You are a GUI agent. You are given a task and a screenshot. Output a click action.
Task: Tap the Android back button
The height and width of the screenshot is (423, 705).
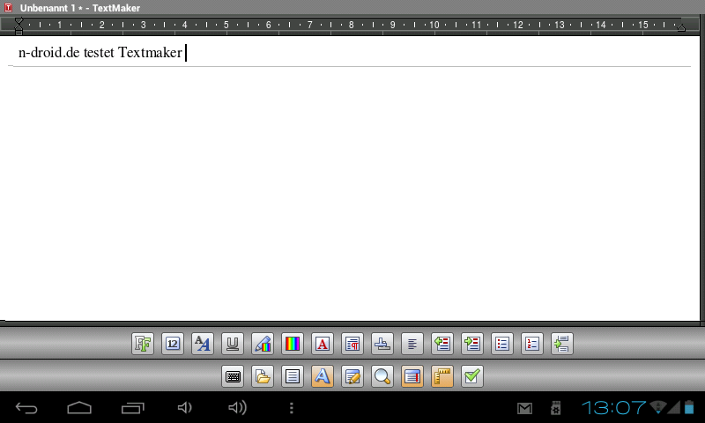(x=26, y=408)
